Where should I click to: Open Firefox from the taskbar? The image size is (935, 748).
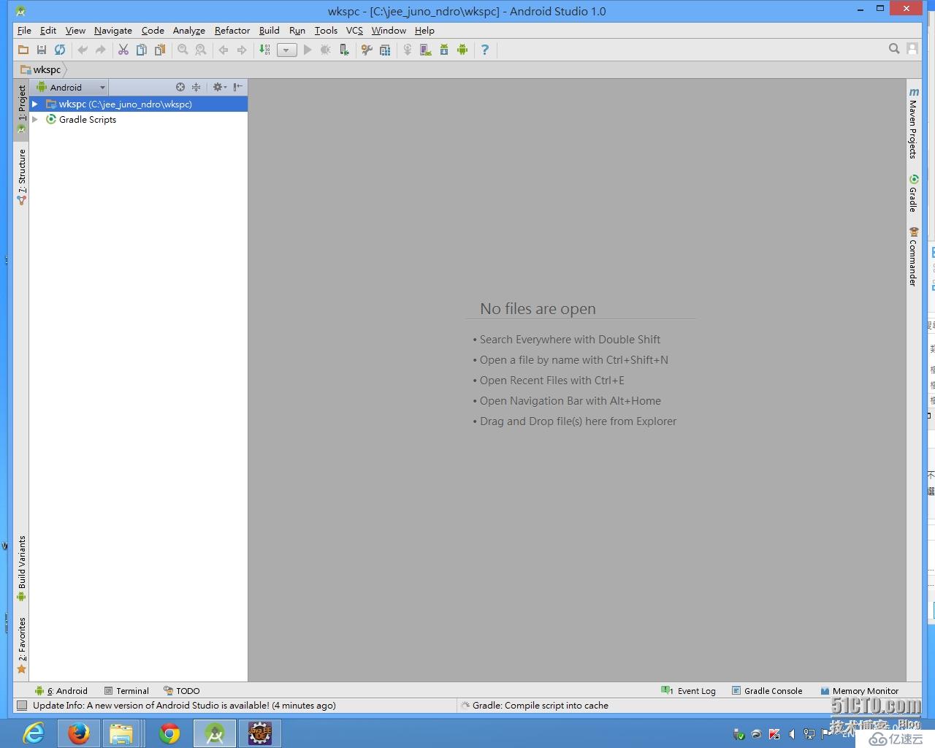click(x=79, y=733)
